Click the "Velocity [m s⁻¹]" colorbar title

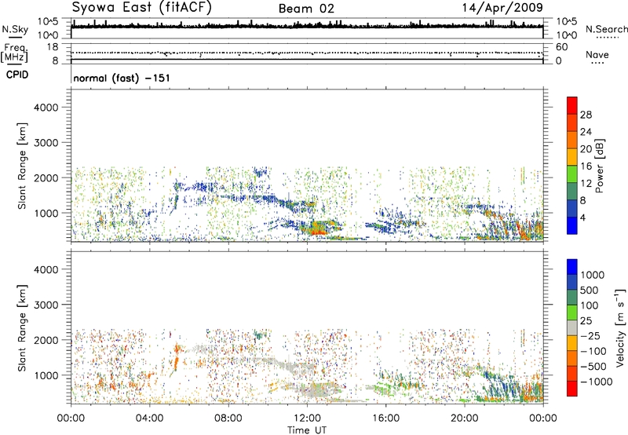coord(620,327)
